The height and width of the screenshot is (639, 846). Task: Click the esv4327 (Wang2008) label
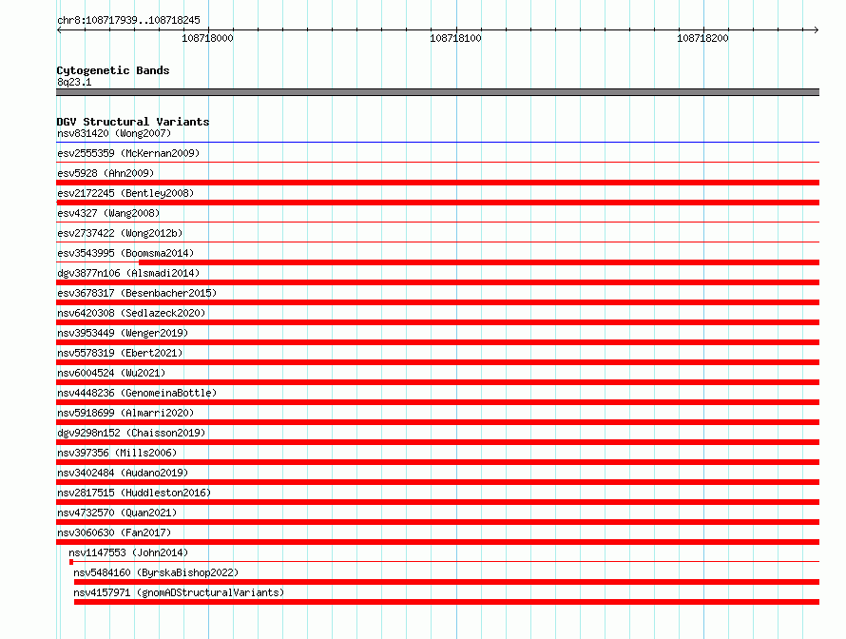108,213
